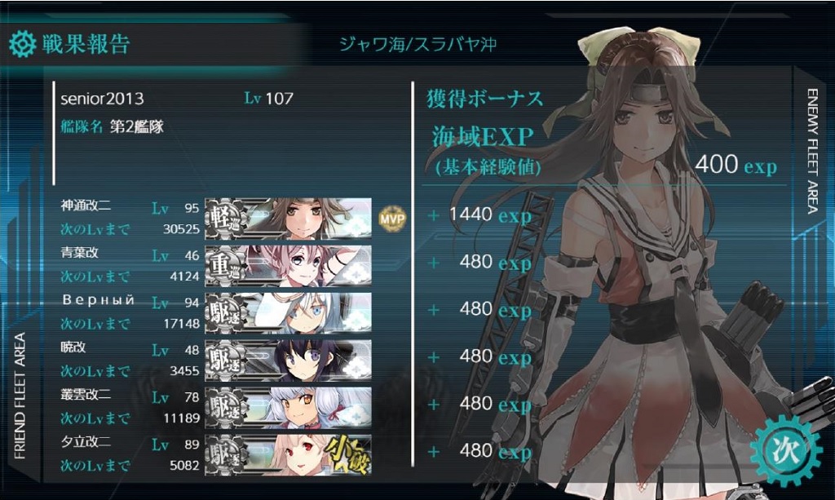Click the FRIEND FLEET AREA side tab
835x500 pixels.
click(x=20, y=396)
